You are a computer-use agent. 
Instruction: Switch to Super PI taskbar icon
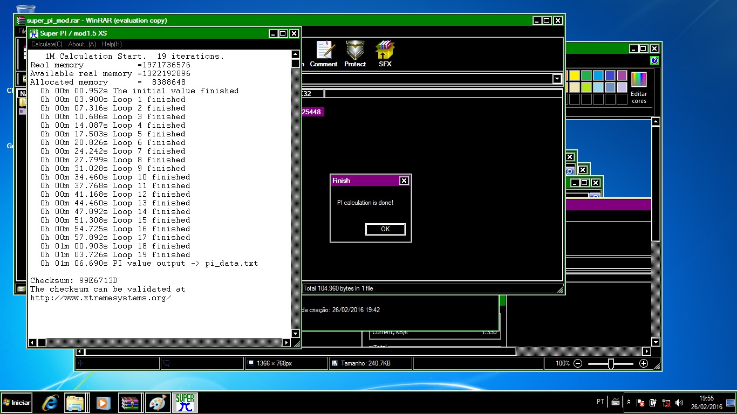185,403
